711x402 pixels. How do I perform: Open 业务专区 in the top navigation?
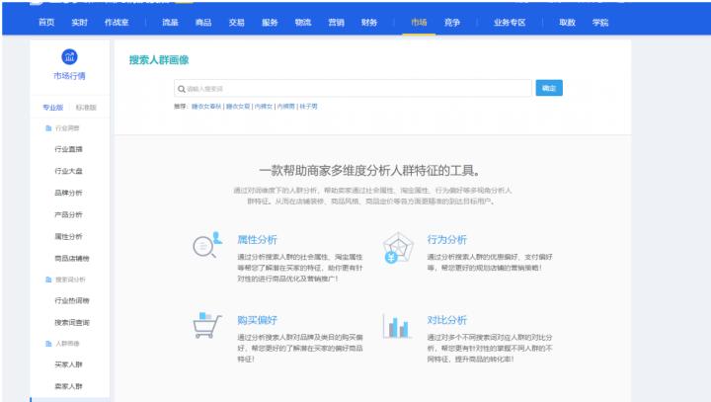tap(510, 23)
